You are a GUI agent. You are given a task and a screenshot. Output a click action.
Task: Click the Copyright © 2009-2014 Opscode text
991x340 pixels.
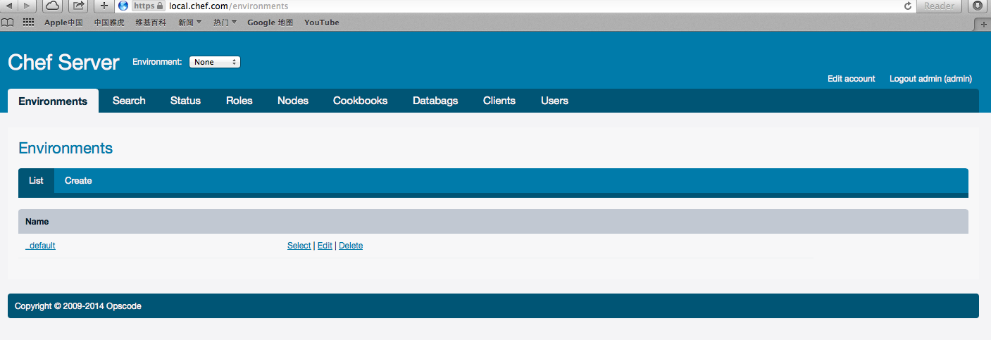coord(77,306)
